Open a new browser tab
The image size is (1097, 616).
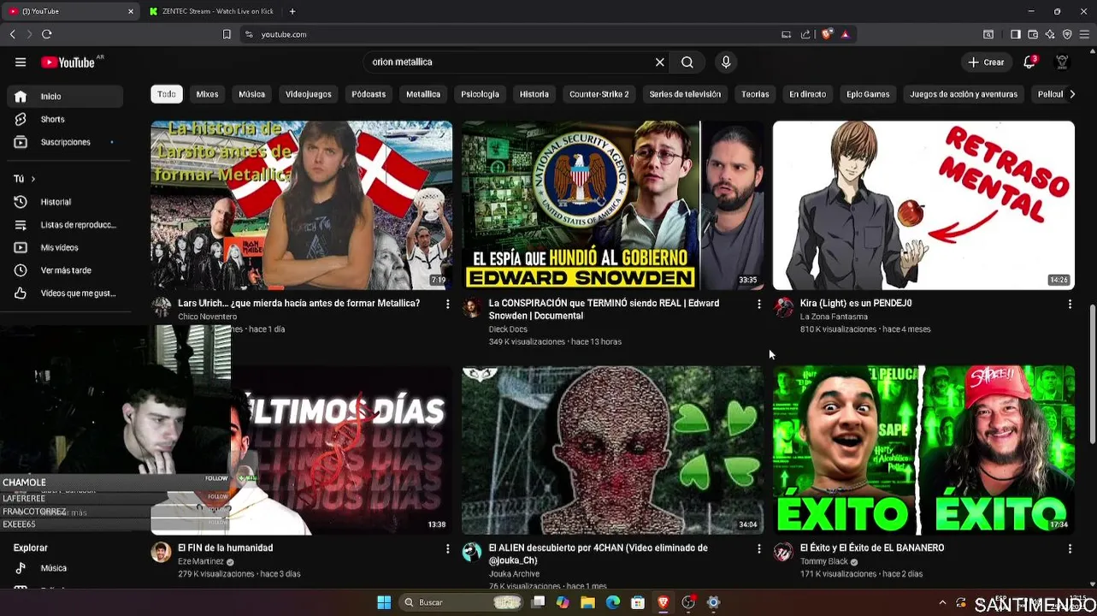pyautogui.click(x=292, y=11)
